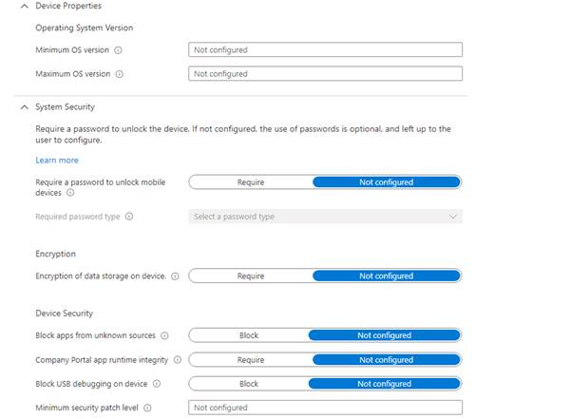The width and height of the screenshot is (571, 419).
Task: Click info icon for Minimum security patch level
Action: click(148, 408)
